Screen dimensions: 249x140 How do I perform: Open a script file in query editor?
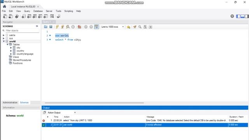46,27
